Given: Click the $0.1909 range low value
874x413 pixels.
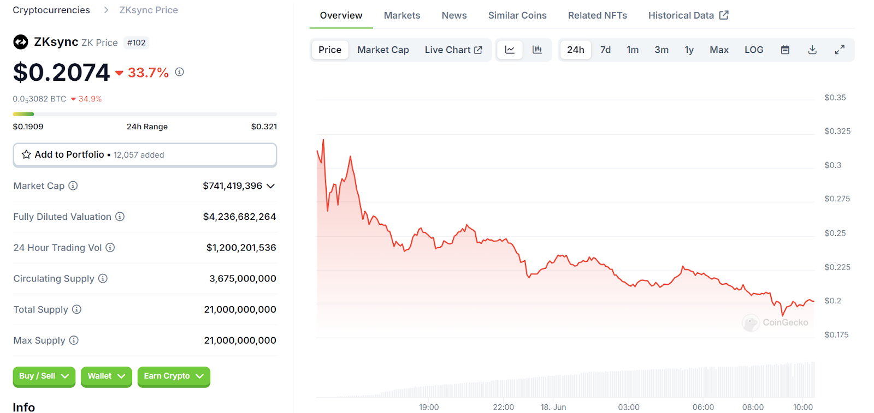Looking at the screenshot, I should [x=28, y=127].
